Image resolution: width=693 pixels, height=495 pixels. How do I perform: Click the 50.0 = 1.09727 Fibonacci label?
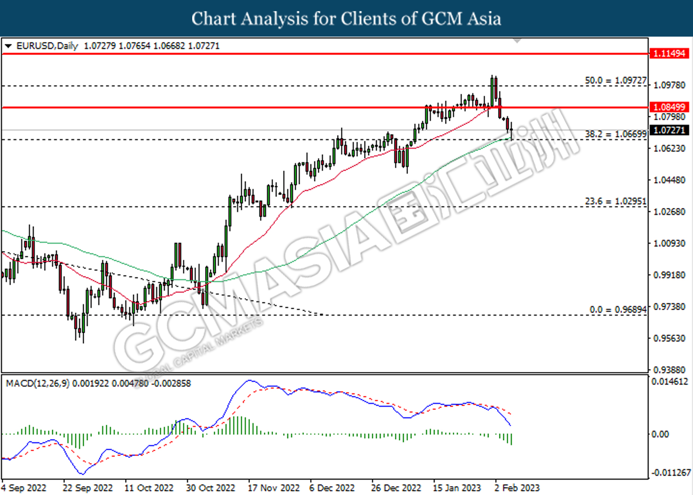(616, 80)
